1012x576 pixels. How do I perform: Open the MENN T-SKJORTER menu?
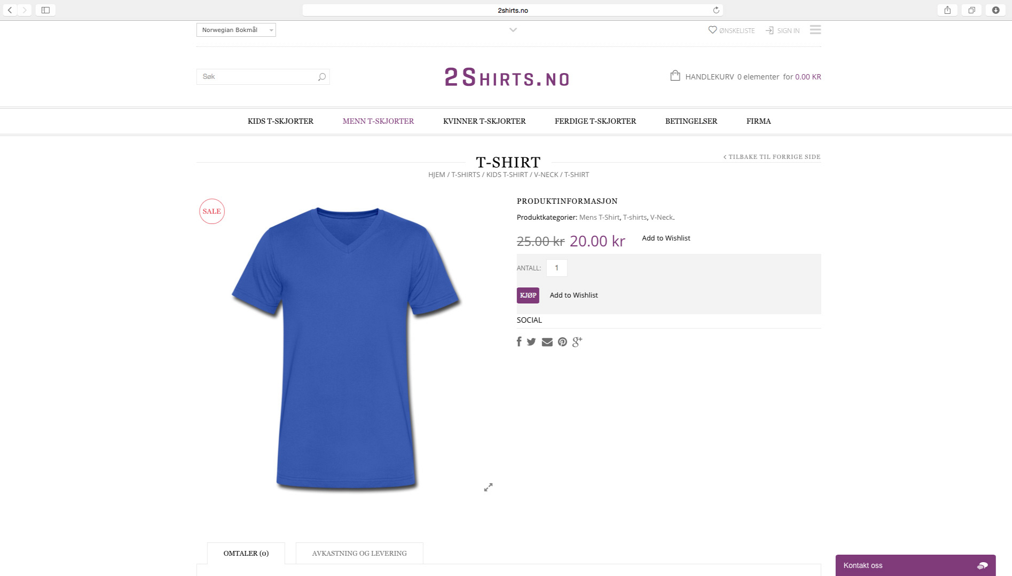tap(378, 121)
